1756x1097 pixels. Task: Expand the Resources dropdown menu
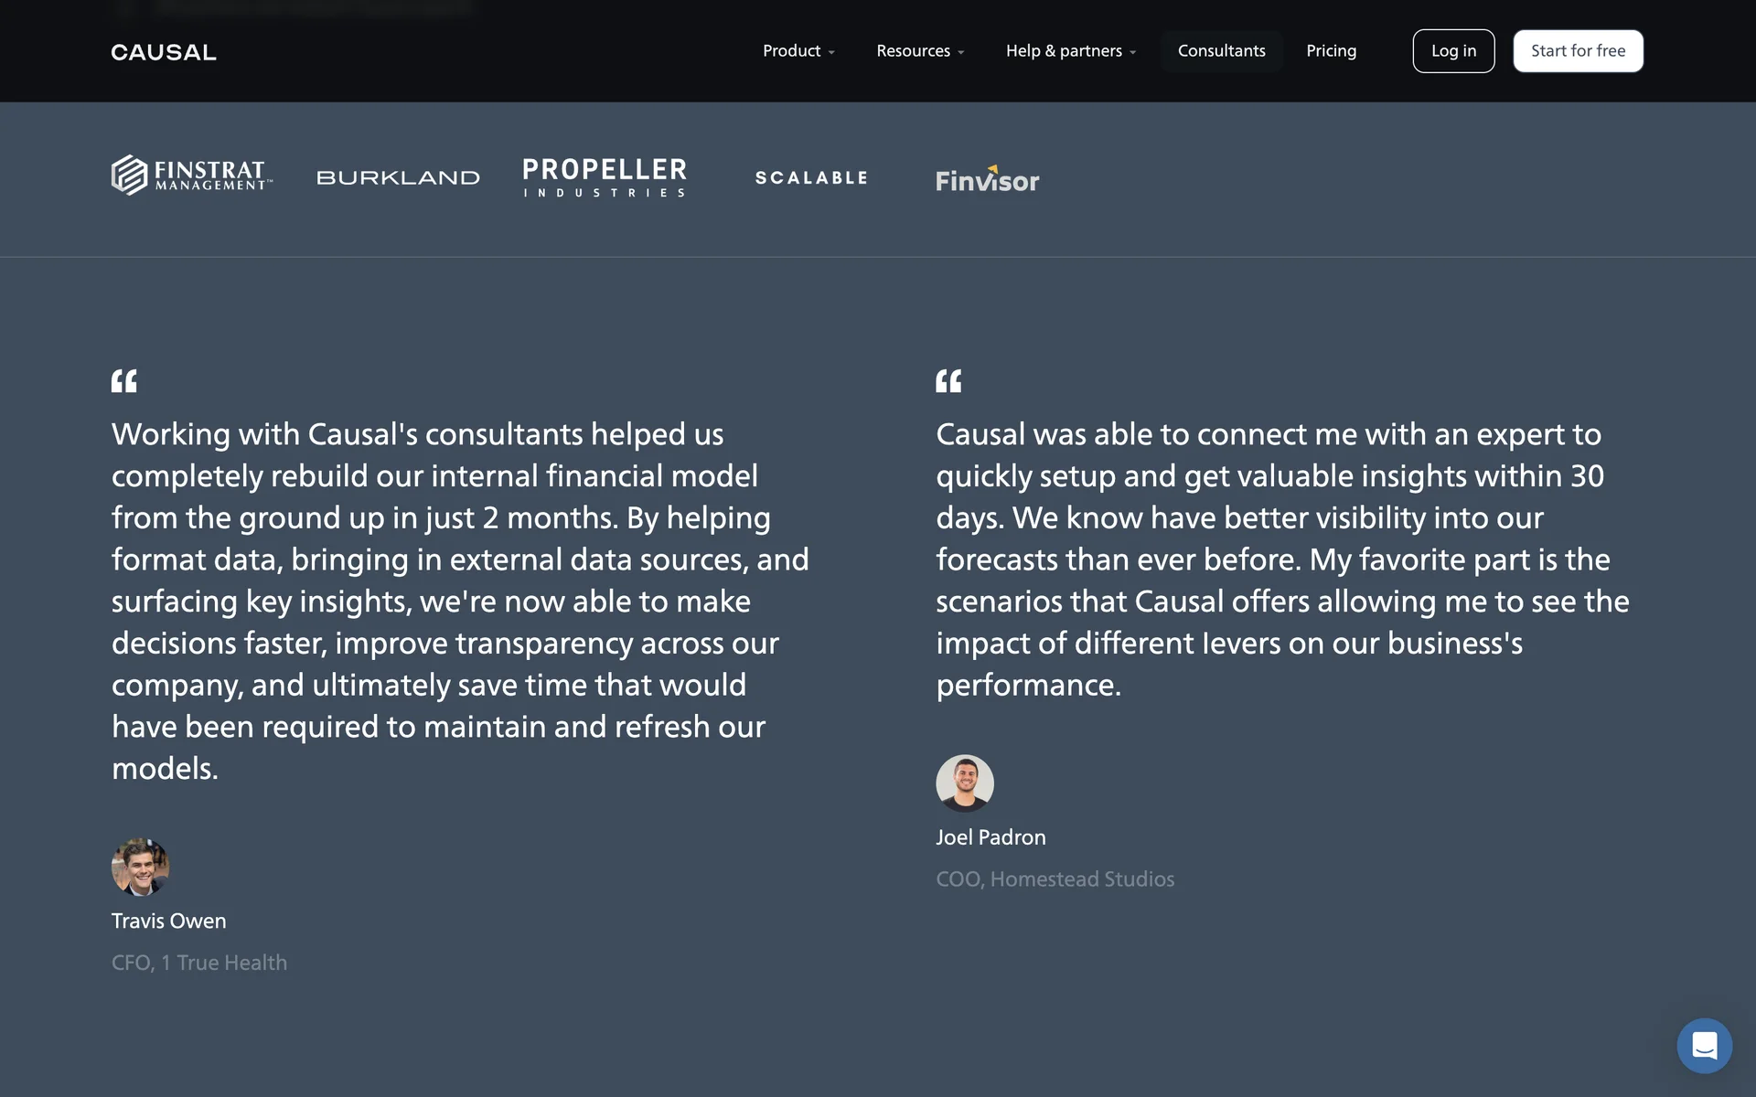920,51
